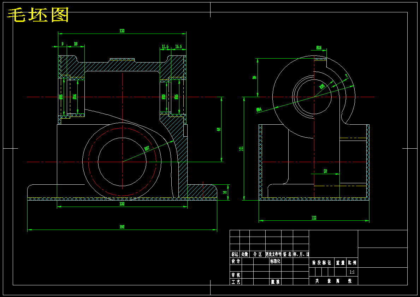Select the vertical dimension value 68
420x297 pixels.
219,129
